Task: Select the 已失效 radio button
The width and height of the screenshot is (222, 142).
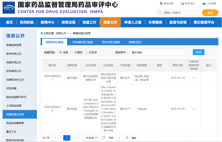Action: (86, 52)
